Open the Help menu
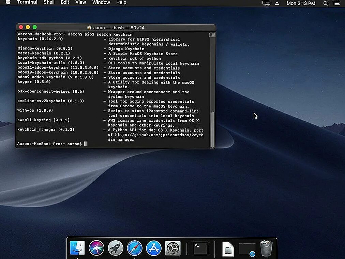 [121, 3]
